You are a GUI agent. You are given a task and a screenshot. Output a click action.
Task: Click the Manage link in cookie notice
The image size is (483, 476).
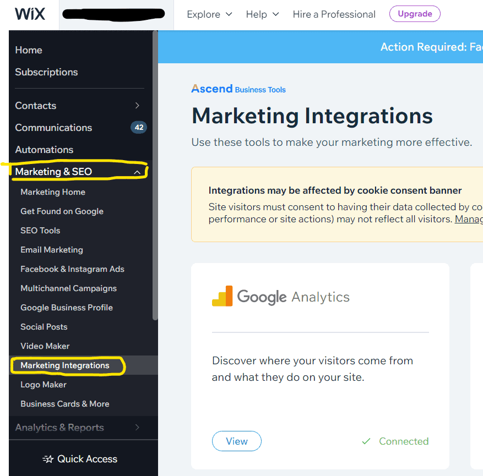[x=469, y=219]
